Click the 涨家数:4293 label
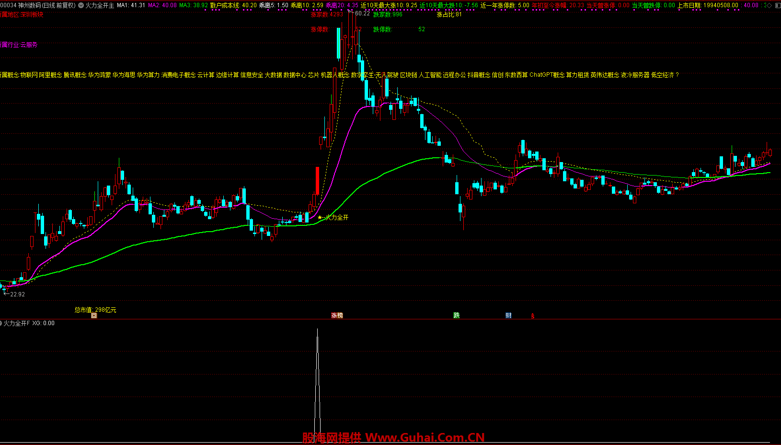Screen dimensions: 781x445 (327, 14)
